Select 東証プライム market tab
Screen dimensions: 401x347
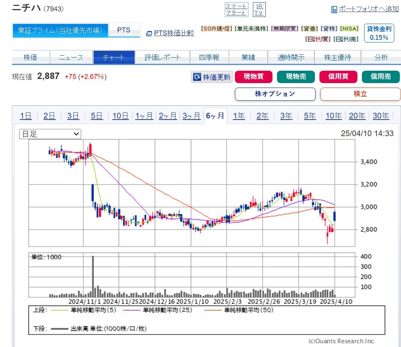tap(60, 30)
